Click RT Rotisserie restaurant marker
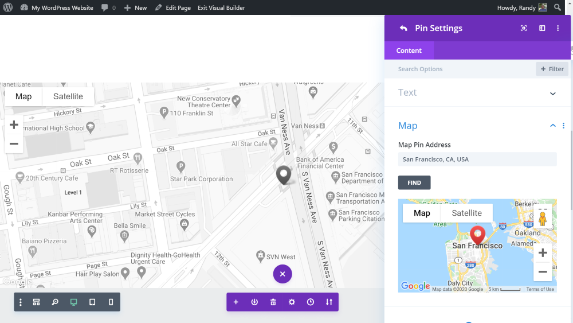The width and height of the screenshot is (573, 323). click(138, 158)
